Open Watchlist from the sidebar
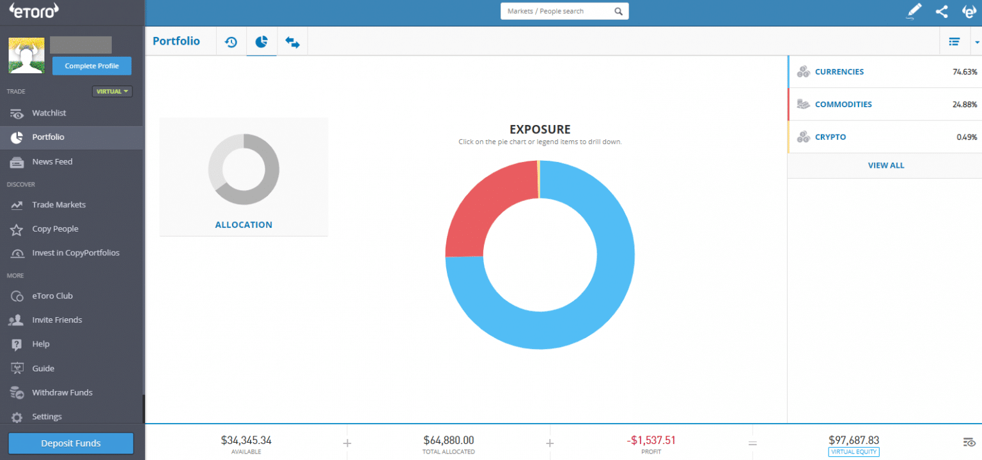The image size is (982, 460). coord(49,113)
